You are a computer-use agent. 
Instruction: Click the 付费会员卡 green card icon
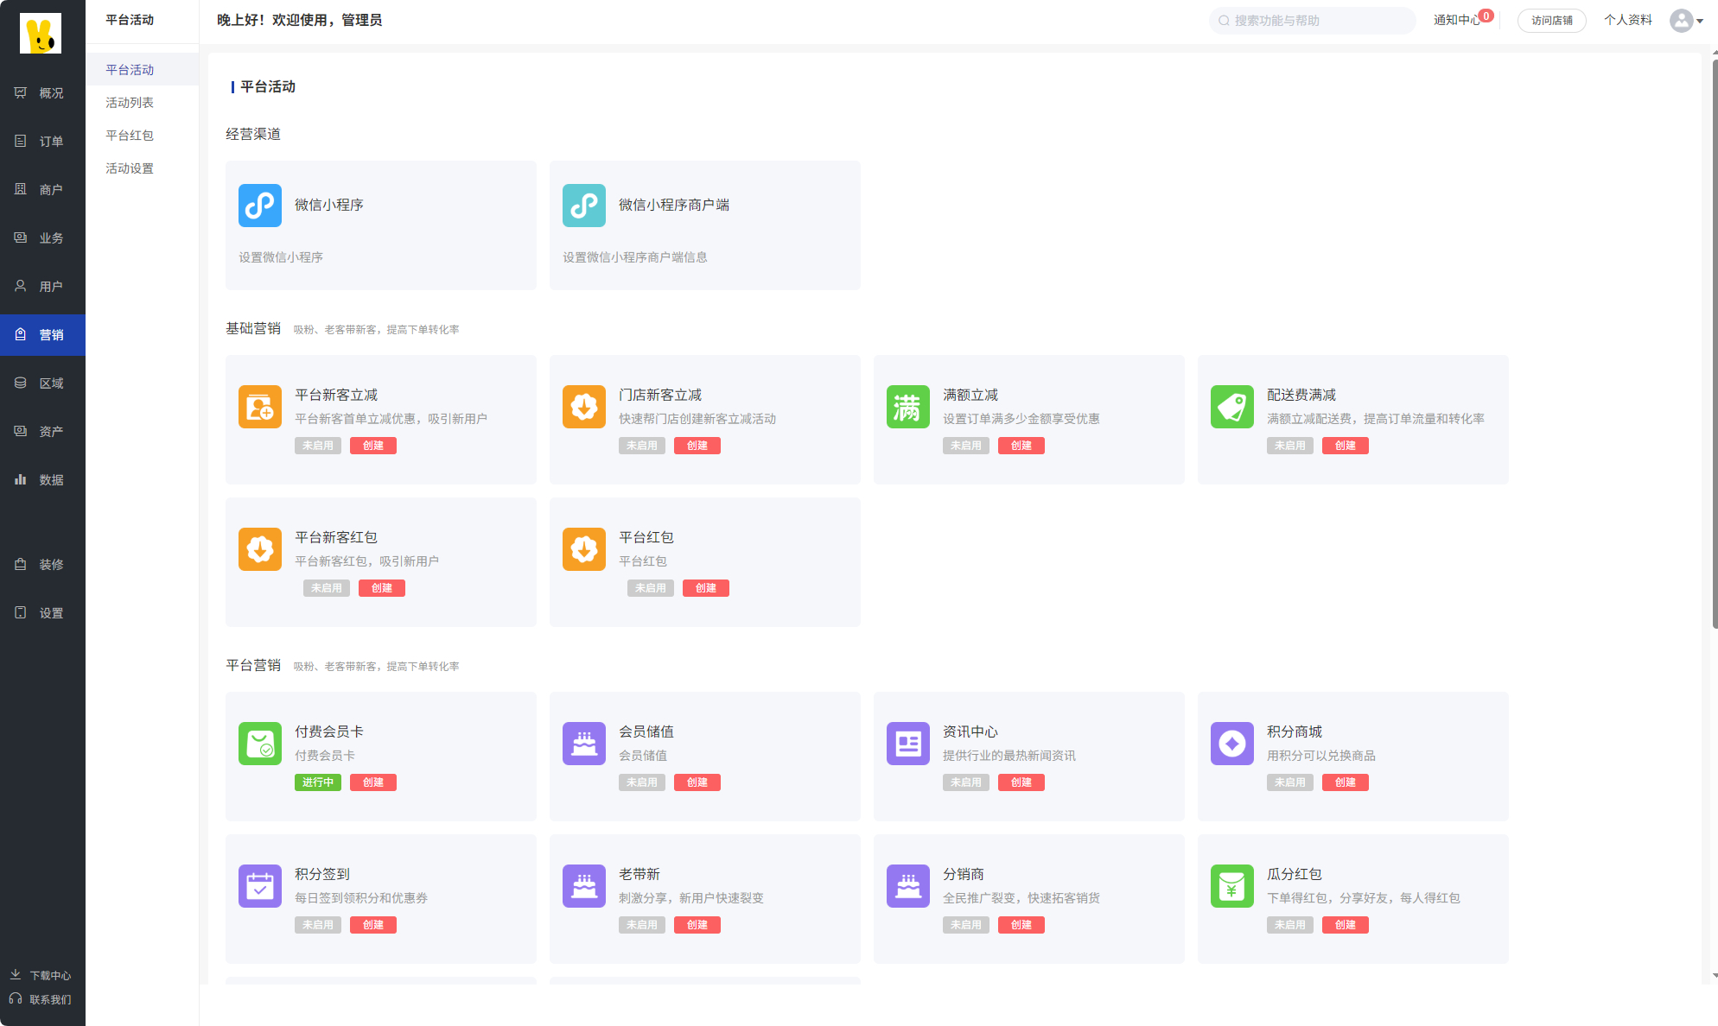pos(259,744)
